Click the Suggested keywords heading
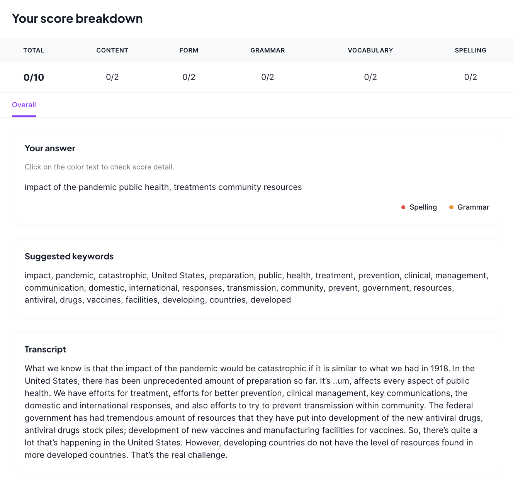 pos(69,256)
